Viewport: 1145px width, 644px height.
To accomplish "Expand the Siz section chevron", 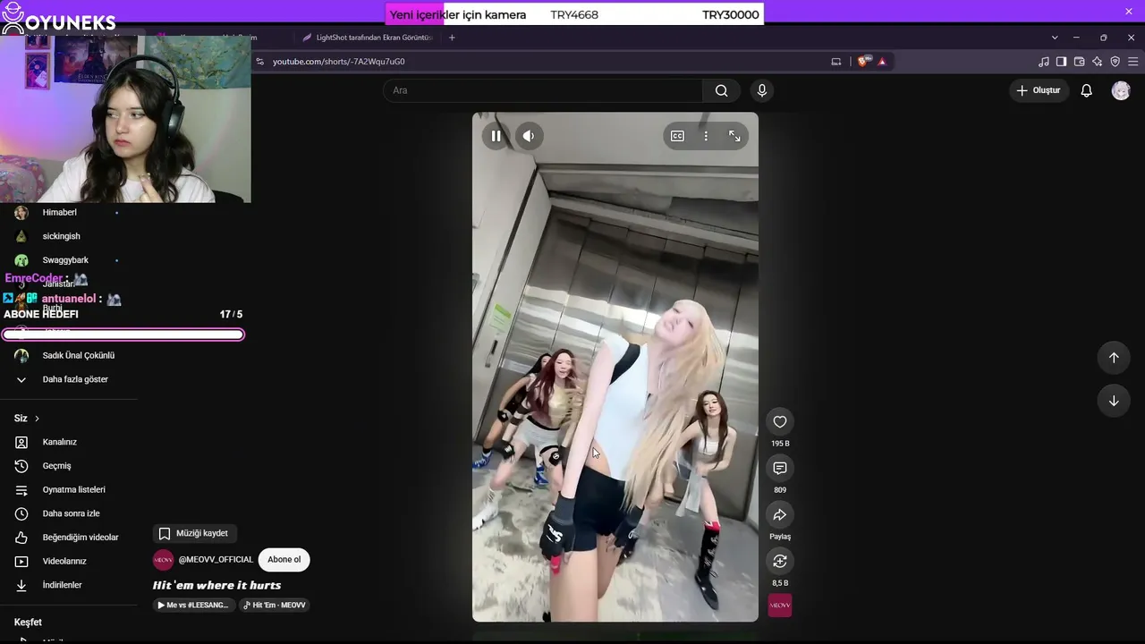I will tap(37, 419).
